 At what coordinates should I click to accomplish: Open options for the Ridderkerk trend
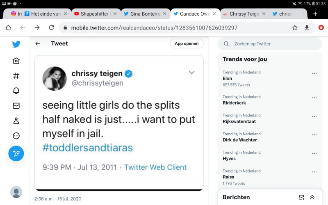tap(314, 98)
